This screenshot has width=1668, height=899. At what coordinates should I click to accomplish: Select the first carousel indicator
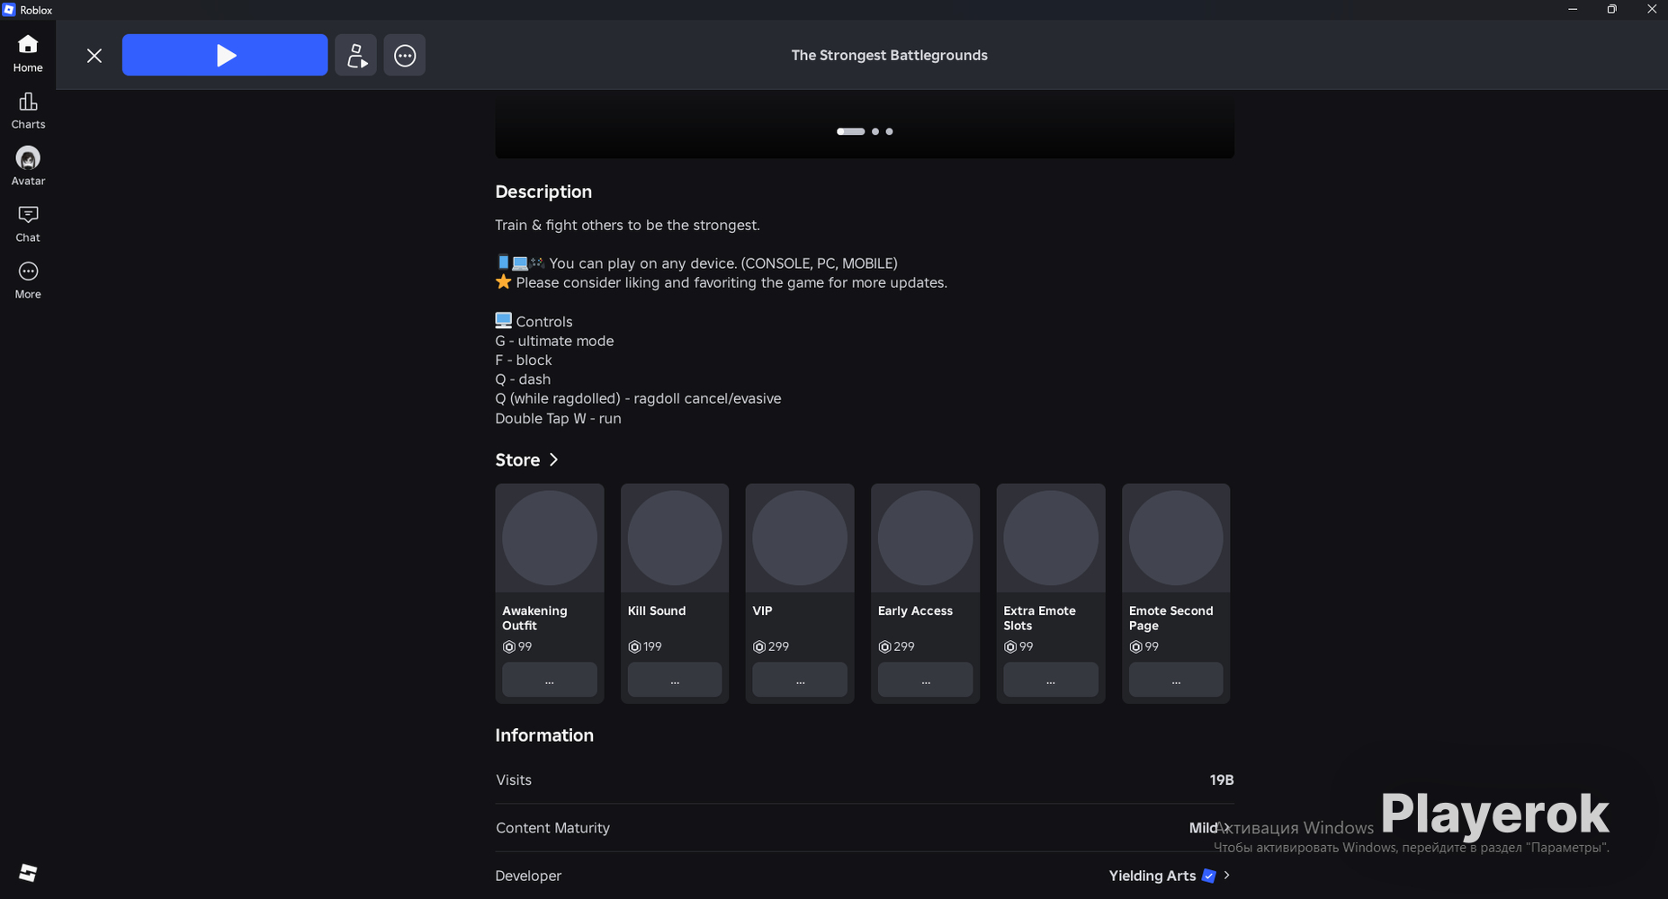point(850,131)
